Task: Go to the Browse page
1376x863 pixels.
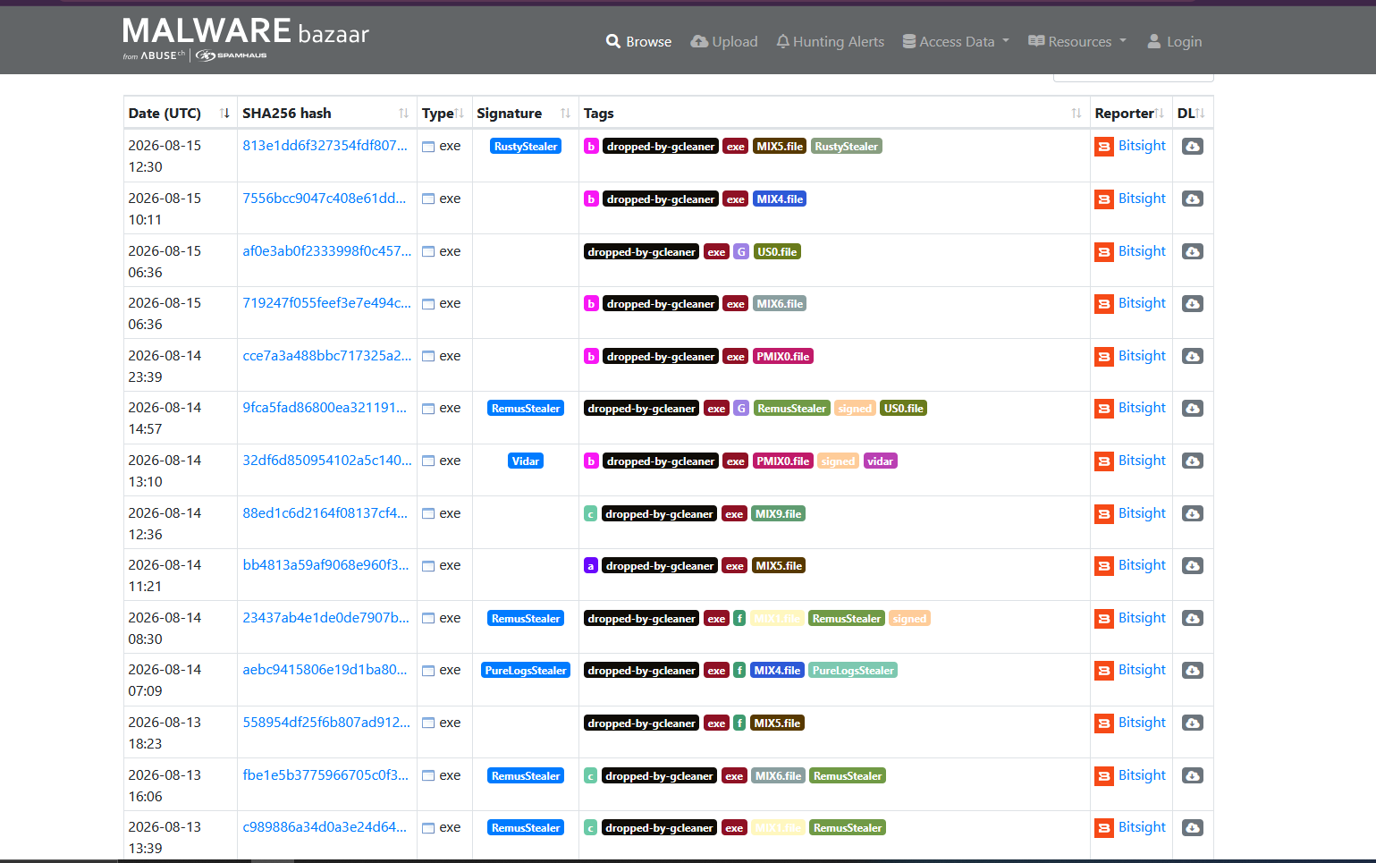Action: [x=638, y=41]
